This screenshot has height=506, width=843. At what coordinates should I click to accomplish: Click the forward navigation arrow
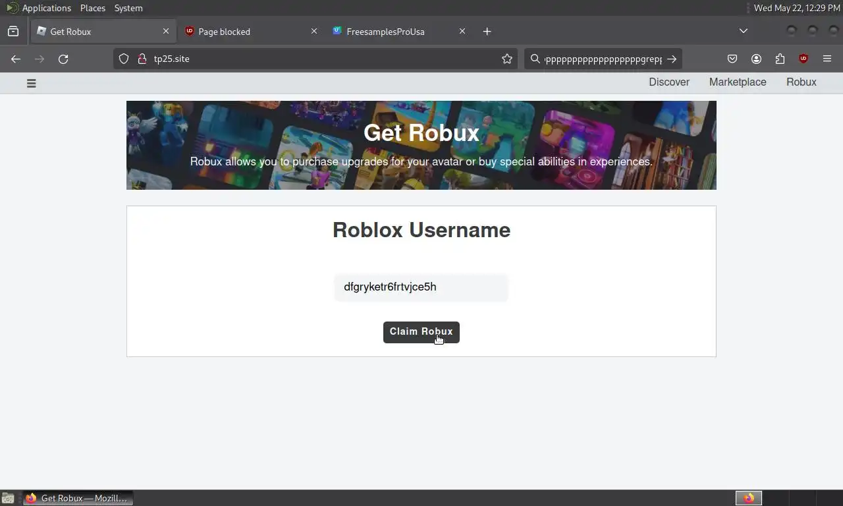click(x=40, y=59)
